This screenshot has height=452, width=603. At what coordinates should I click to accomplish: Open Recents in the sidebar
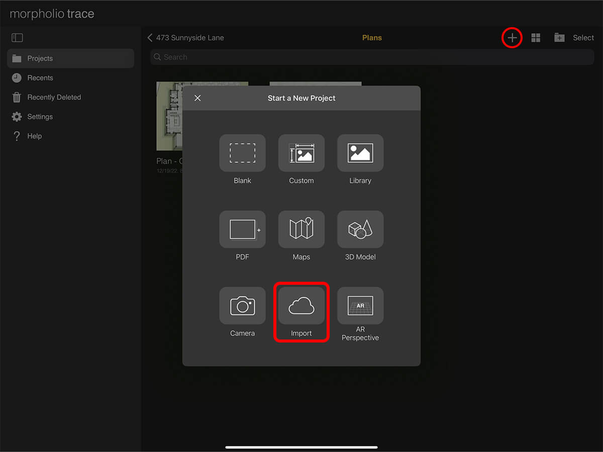click(x=40, y=78)
